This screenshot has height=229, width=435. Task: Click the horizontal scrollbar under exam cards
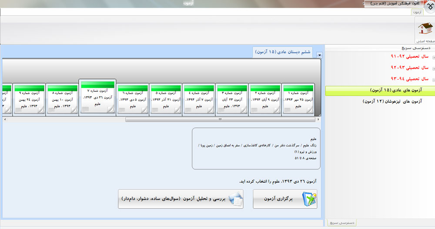click(x=220, y=119)
